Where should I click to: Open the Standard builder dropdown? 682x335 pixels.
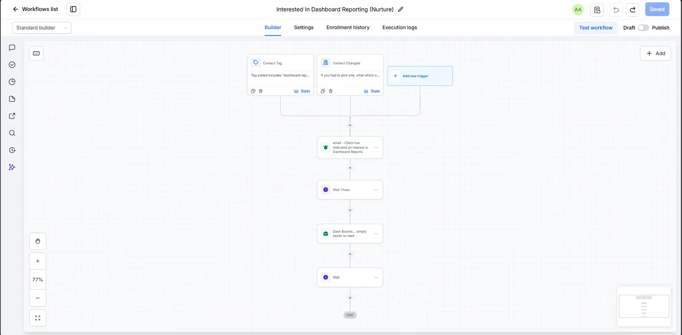42,28
